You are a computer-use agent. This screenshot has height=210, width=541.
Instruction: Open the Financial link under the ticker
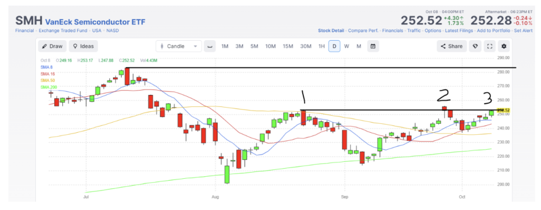24,31
